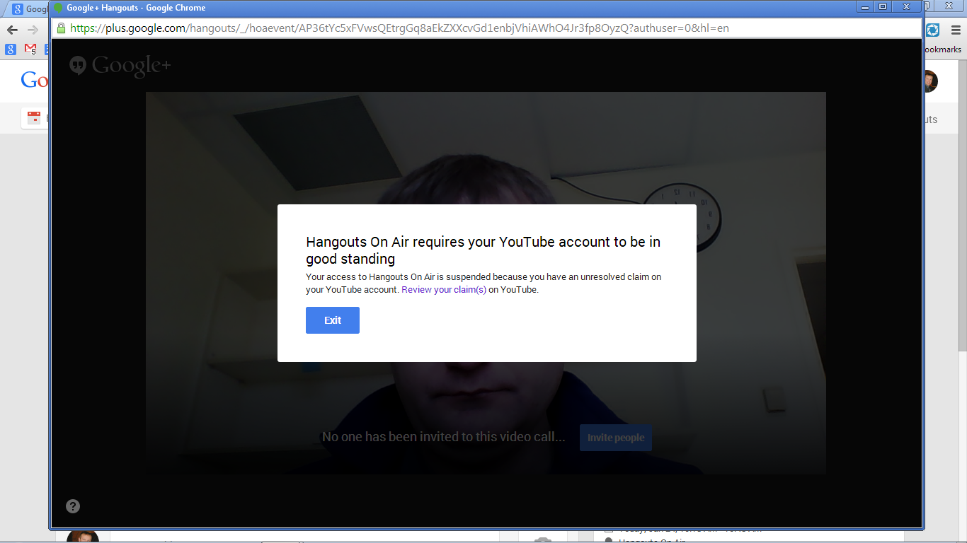Open the Gmail bookmark icon showing 5
This screenshot has width=967, height=543.
coord(30,49)
